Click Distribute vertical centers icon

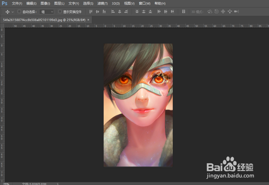point(144,12)
